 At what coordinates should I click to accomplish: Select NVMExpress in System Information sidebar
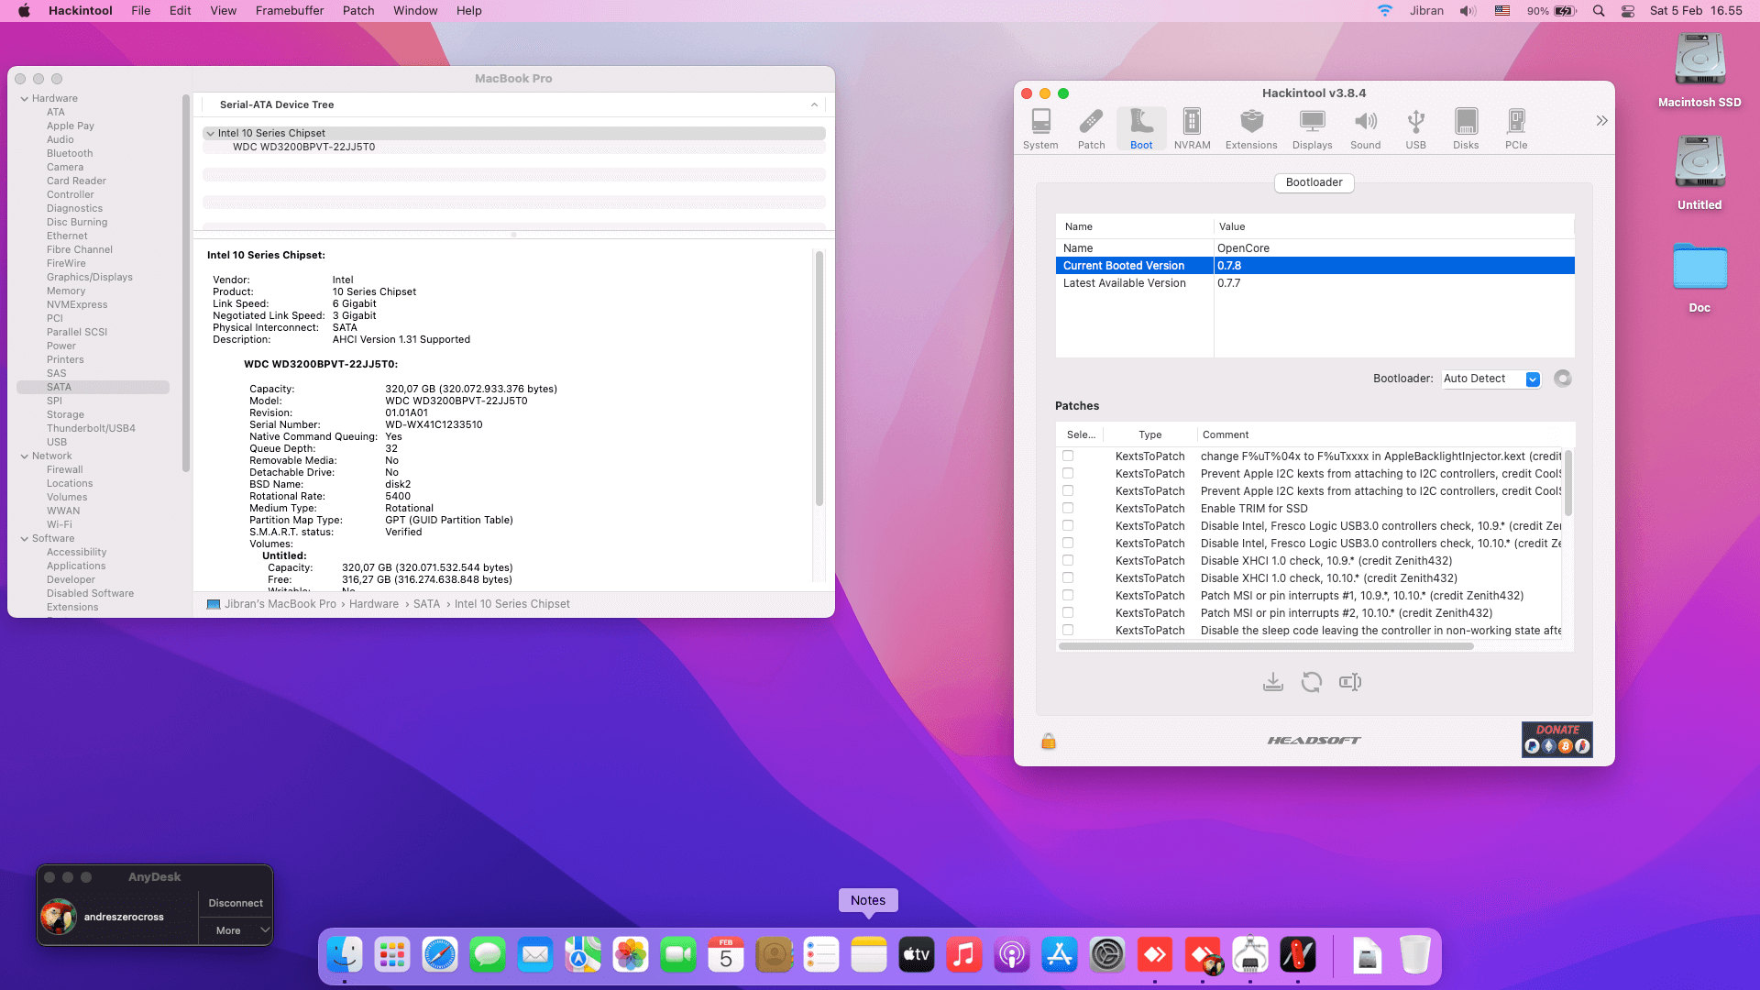point(77,304)
